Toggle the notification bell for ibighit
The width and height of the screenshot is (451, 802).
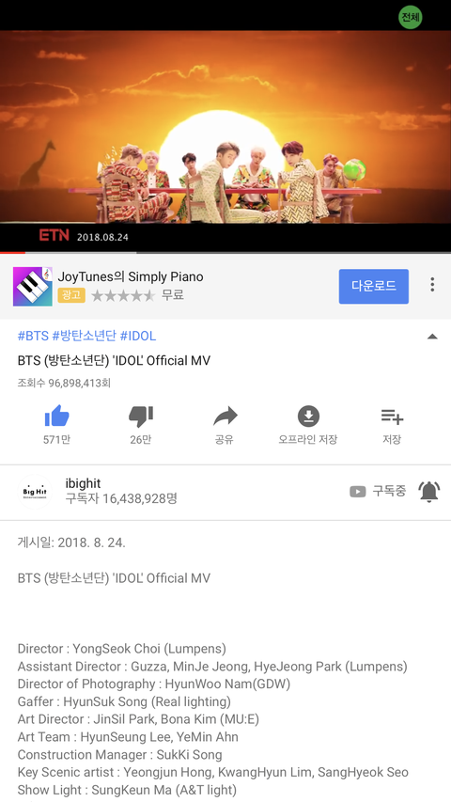pyautogui.click(x=428, y=492)
